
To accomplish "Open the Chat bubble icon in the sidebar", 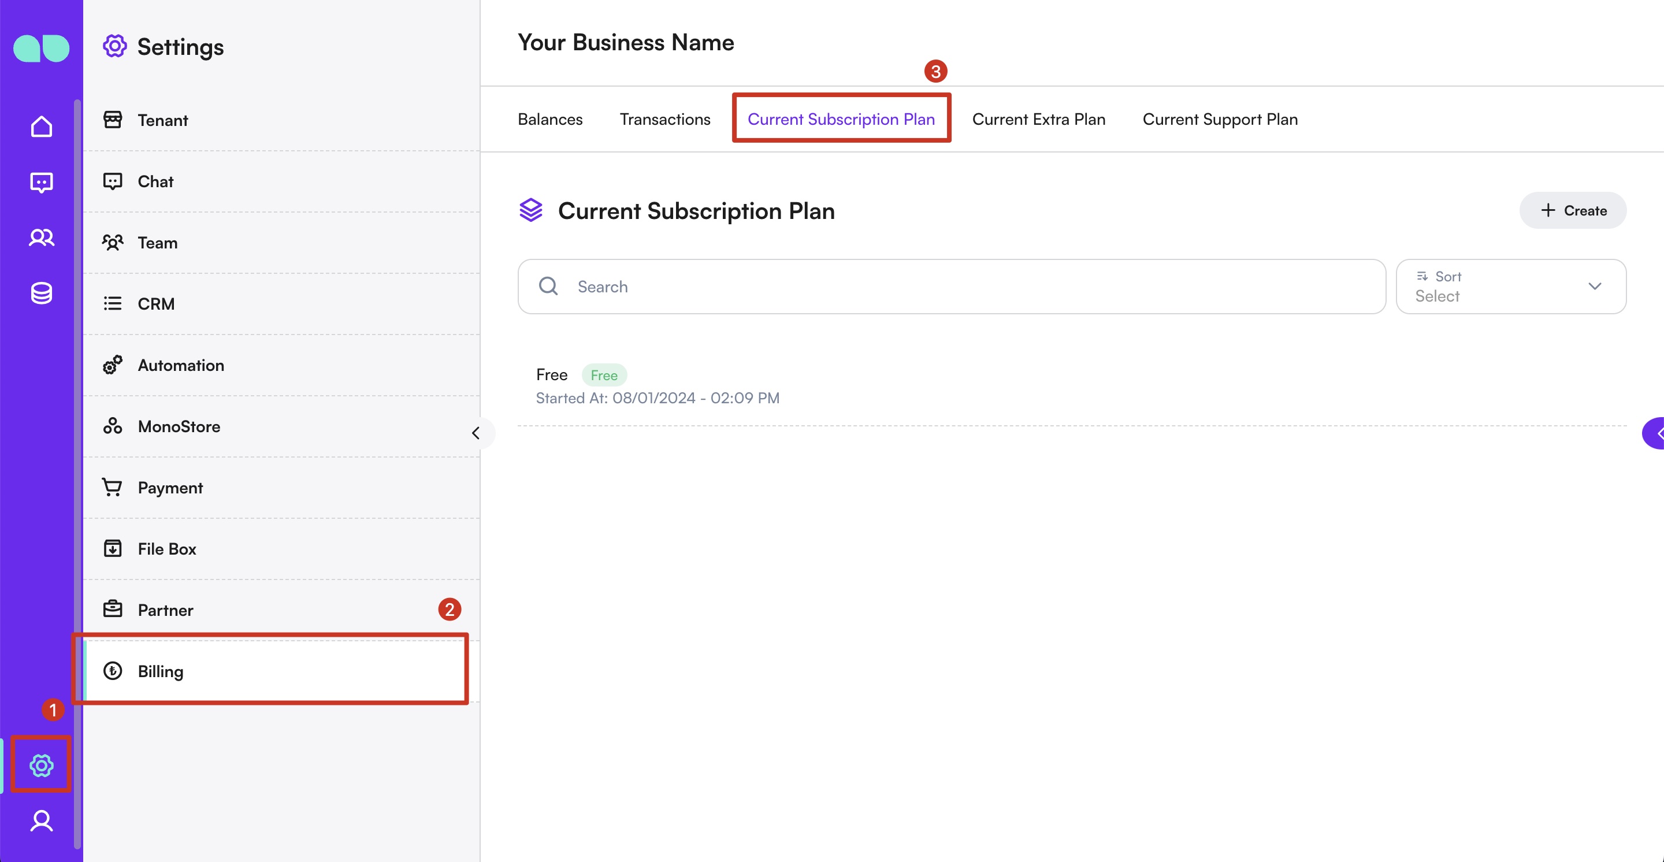I will (40, 182).
